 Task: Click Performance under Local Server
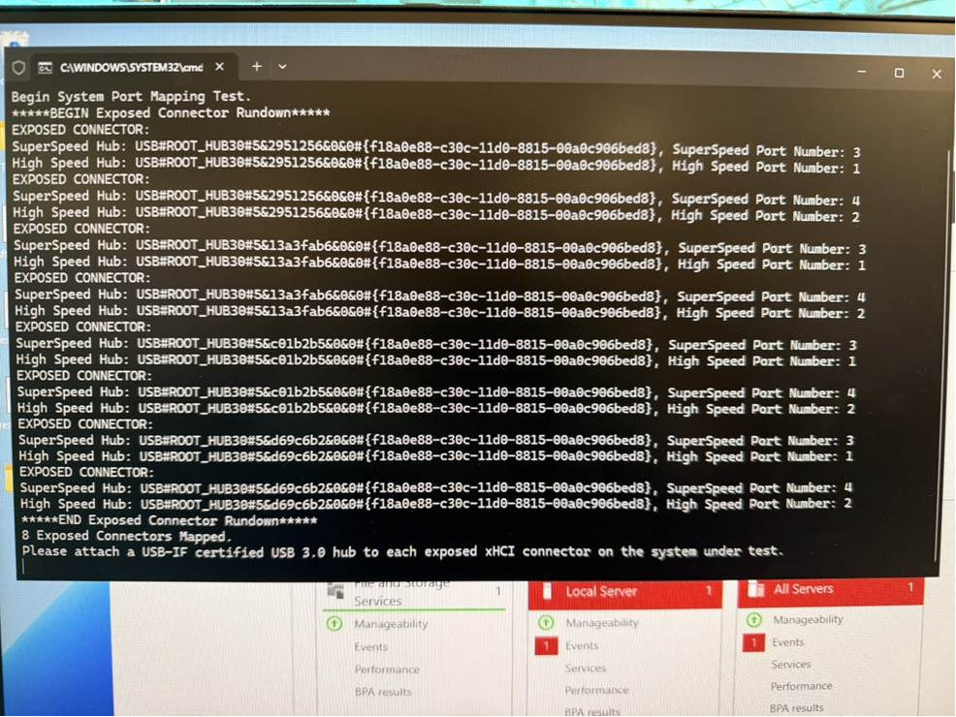pyautogui.click(x=596, y=690)
